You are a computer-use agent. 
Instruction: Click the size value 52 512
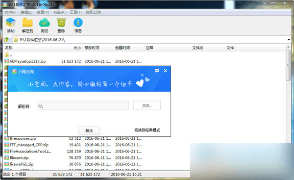pyautogui.click(x=75, y=138)
